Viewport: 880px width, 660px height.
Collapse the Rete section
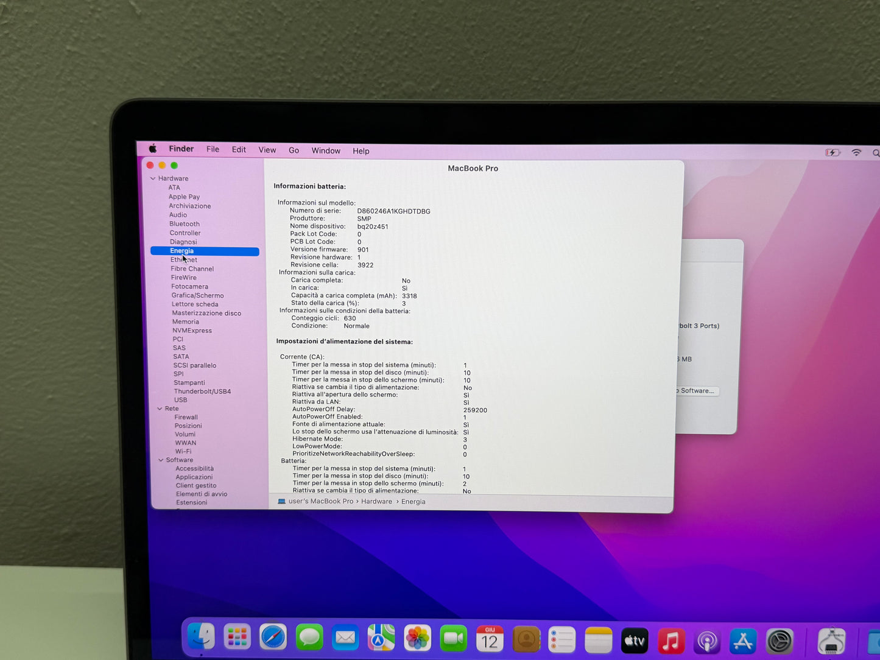(160, 409)
